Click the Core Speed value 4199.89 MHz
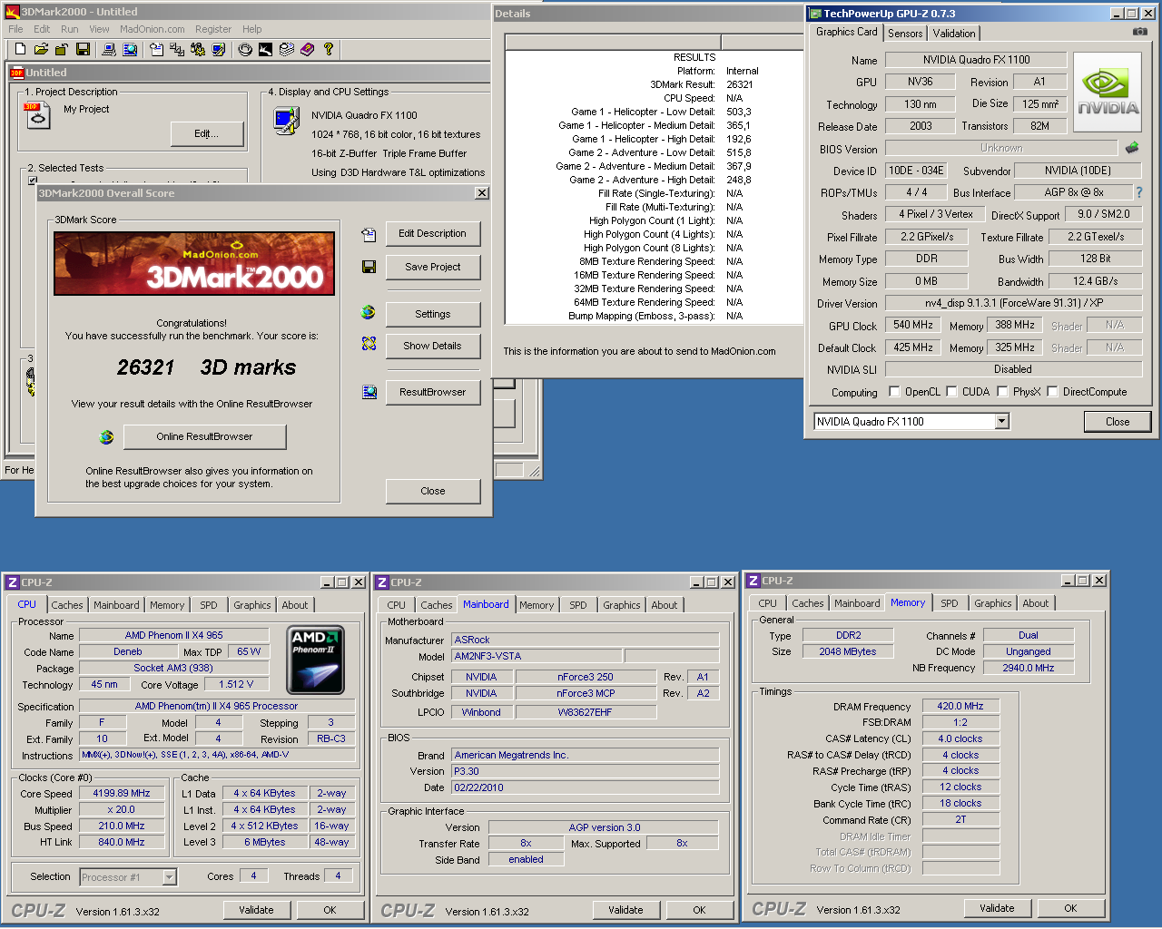Image resolution: width=1162 pixels, height=929 pixels. pos(122,793)
